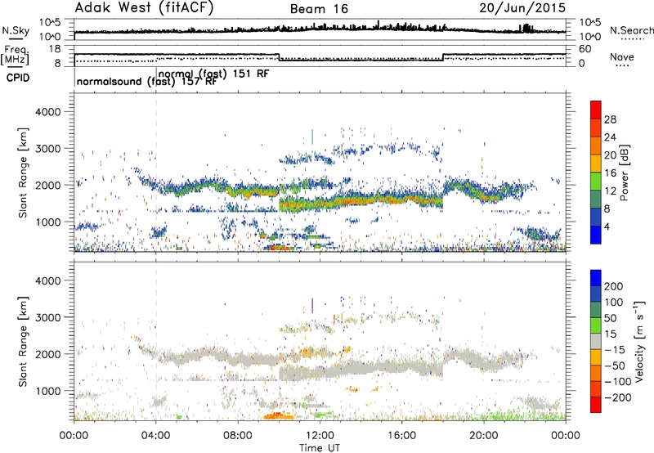Image resolution: width=654 pixels, height=453 pixels.
Task: Click the date '20/Jun/2015'
Action: coord(522,8)
